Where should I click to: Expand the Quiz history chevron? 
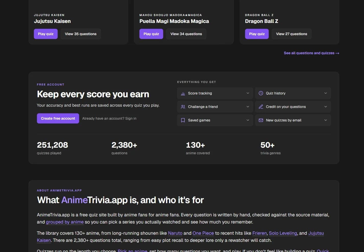(326, 93)
